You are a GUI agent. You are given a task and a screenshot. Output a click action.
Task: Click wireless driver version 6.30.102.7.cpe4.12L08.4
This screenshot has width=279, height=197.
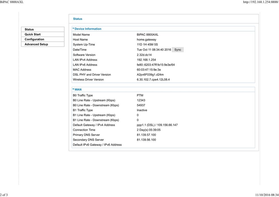pos(153,80)
